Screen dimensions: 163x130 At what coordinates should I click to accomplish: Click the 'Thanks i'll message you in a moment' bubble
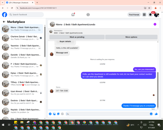click(139, 106)
